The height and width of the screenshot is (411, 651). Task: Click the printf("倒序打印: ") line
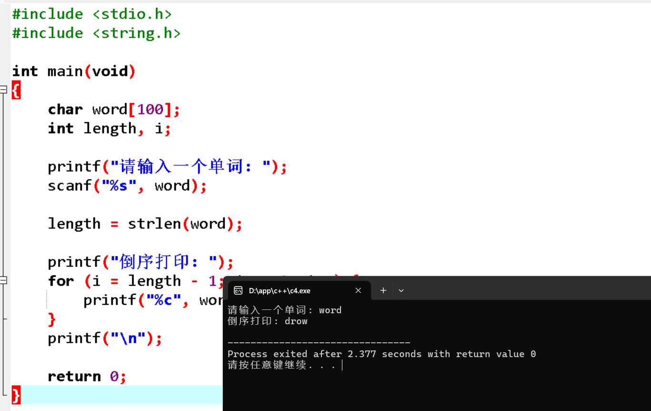tap(140, 262)
